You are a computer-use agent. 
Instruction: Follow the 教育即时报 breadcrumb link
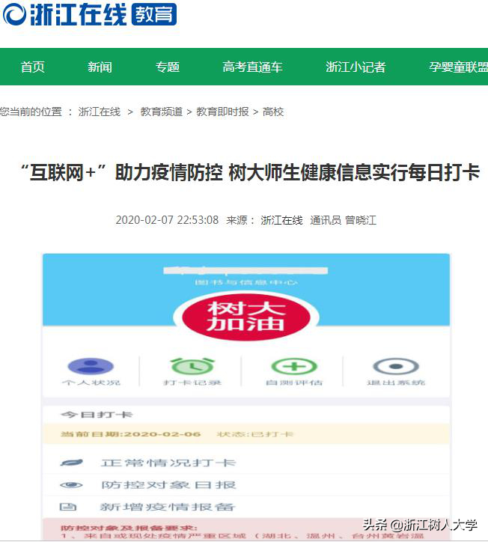pyautogui.click(x=222, y=112)
